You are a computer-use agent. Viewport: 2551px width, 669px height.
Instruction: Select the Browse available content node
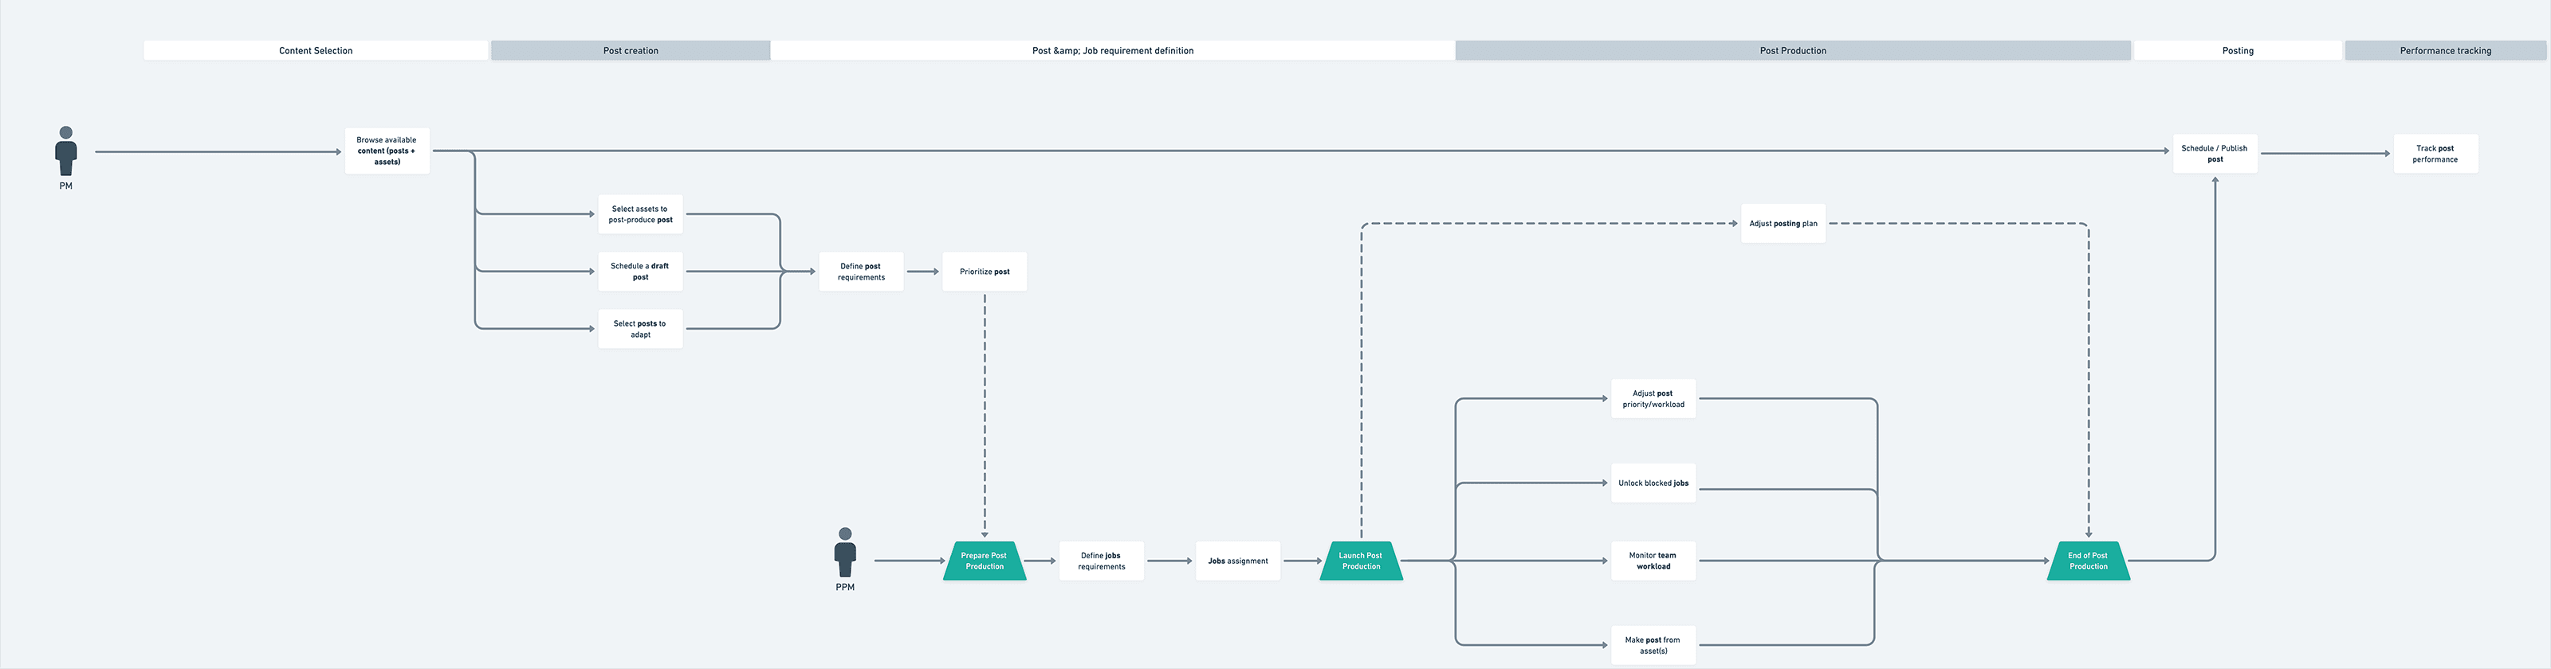pyautogui.click(x=387, y=151)
